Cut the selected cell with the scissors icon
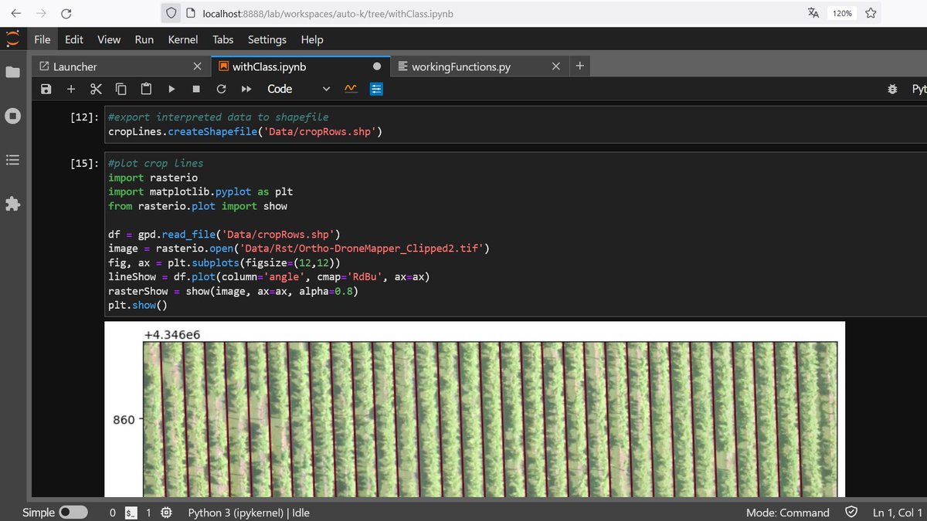The width and height of the screenshot is (927, 521). tap(96, 89)
